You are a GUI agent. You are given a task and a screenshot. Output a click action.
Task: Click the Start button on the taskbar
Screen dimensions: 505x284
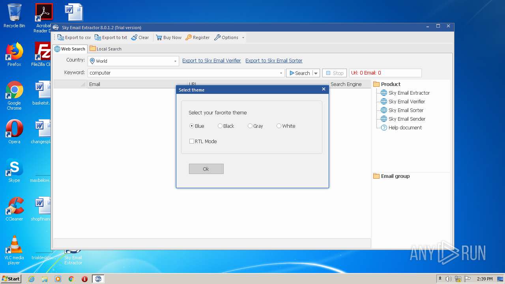(11, 278)
